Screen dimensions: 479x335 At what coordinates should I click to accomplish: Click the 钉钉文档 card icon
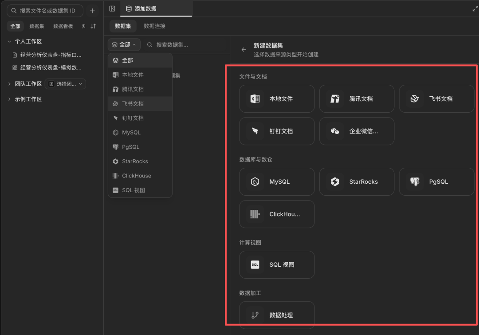[255, 131]
